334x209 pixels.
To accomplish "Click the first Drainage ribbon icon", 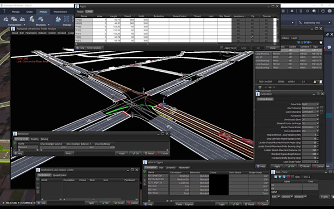I will (58, 19).
